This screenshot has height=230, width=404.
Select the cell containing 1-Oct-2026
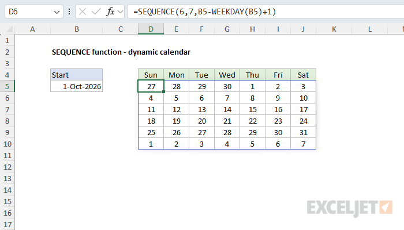(x=77, y=86)
